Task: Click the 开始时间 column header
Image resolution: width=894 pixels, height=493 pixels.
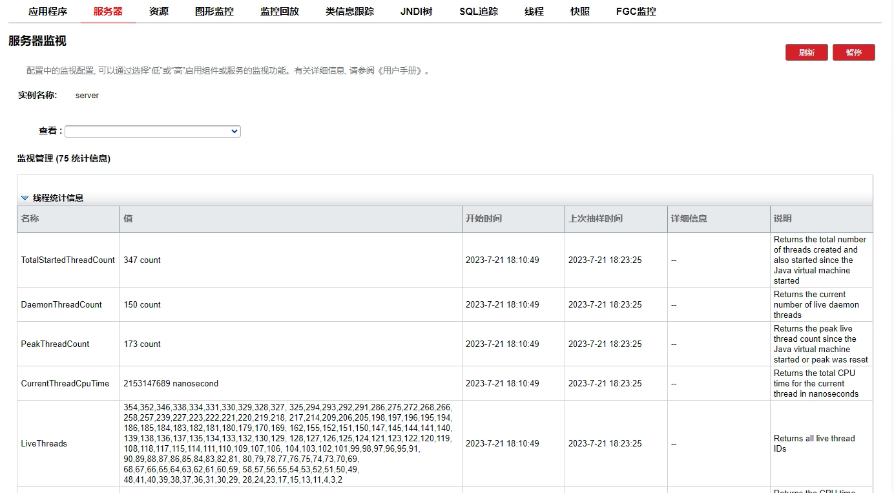Action: [x=484, y=218]
